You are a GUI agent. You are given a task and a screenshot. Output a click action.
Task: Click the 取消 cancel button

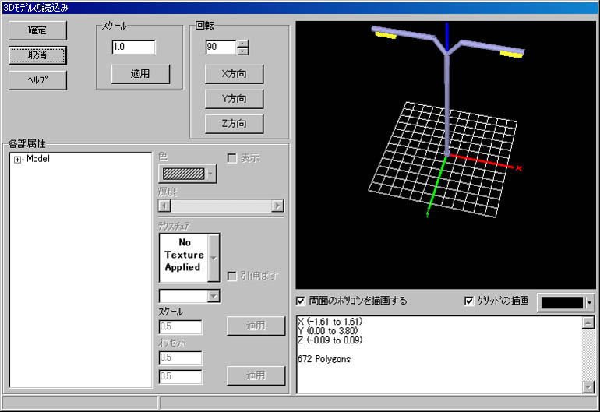click(37, 55)
